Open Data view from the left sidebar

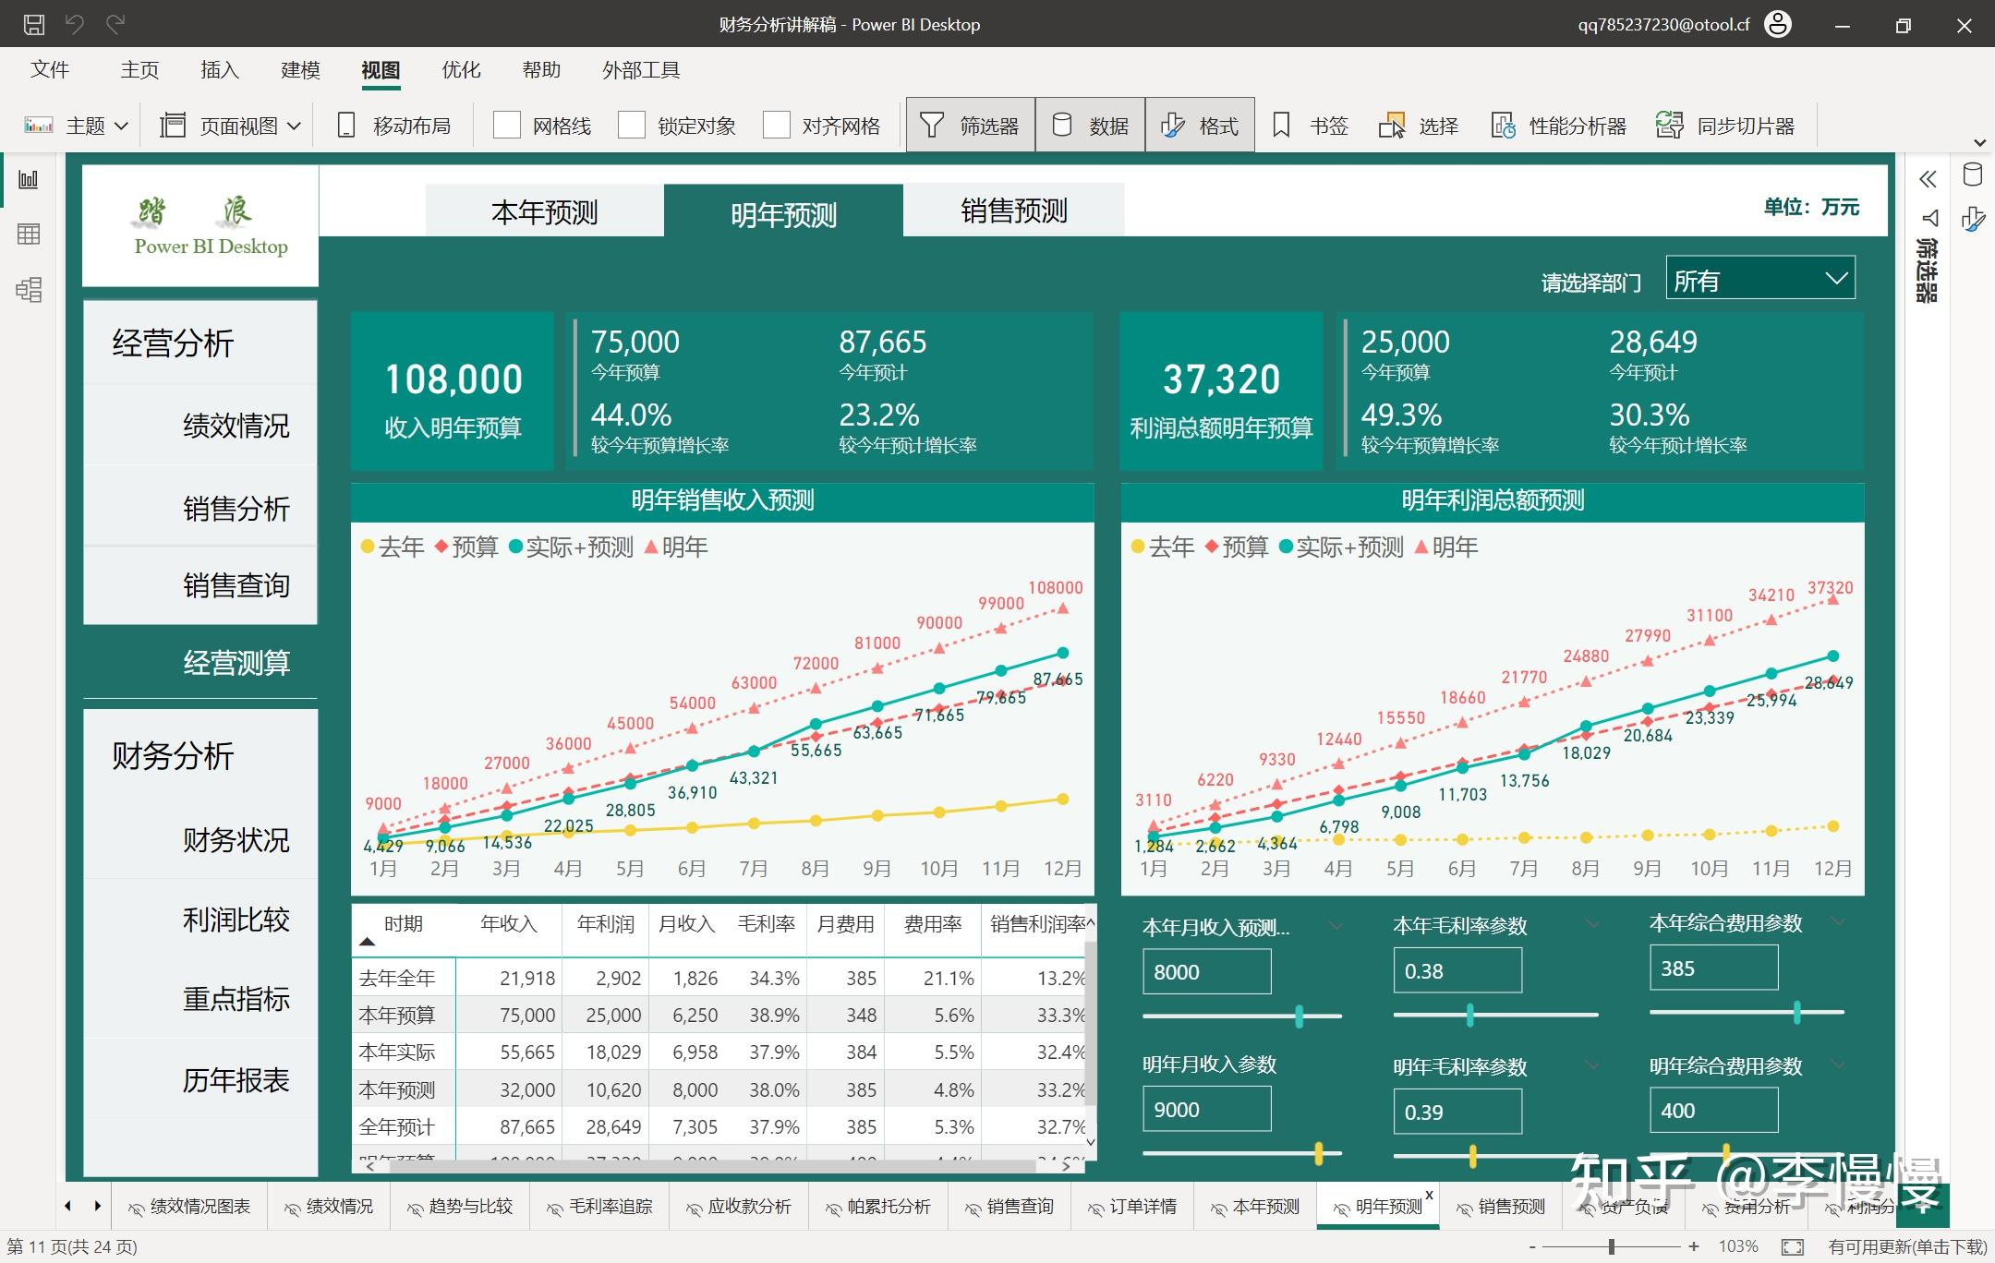pos(28,234)
